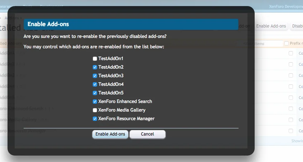Screen dimensions: 303x162
Task: Untick the TestAddOn5 checkbox
Action: (95, 93)
